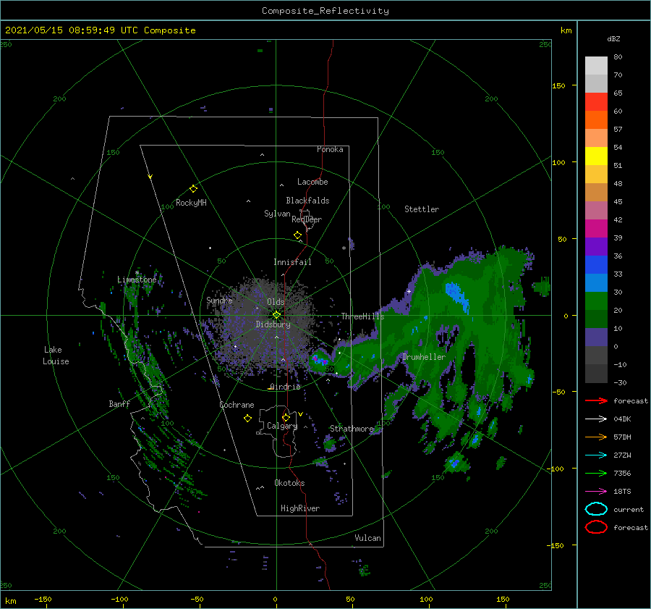651x609 pixels.
Task: Click the Lacombe city label
Action: pos(312,182)
